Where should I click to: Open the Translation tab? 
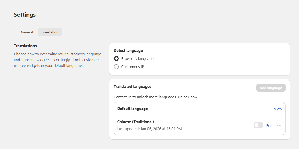(50, 32)
